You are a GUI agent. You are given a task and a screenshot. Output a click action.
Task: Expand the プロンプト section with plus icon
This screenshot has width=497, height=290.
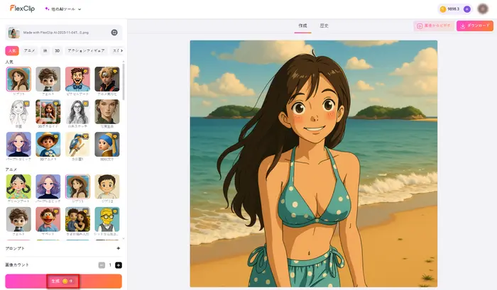(118, 249)
